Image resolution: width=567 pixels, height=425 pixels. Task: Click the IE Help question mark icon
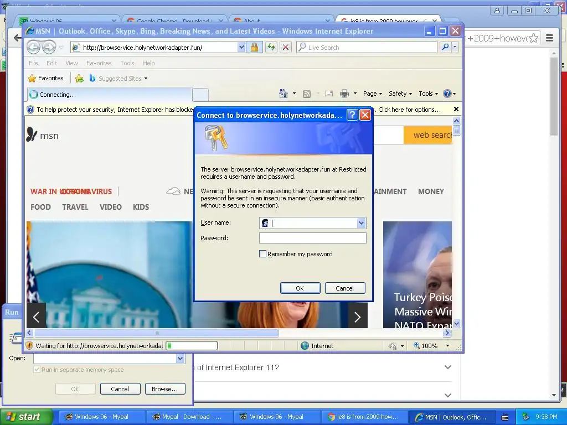pos(447,94)
